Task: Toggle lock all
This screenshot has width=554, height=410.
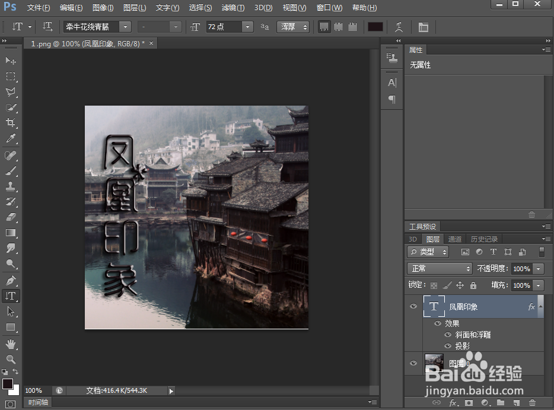Action: click(473, 285)
